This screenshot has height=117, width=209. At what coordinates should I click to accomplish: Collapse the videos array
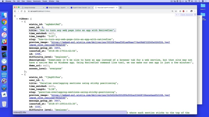coord(17,19)
